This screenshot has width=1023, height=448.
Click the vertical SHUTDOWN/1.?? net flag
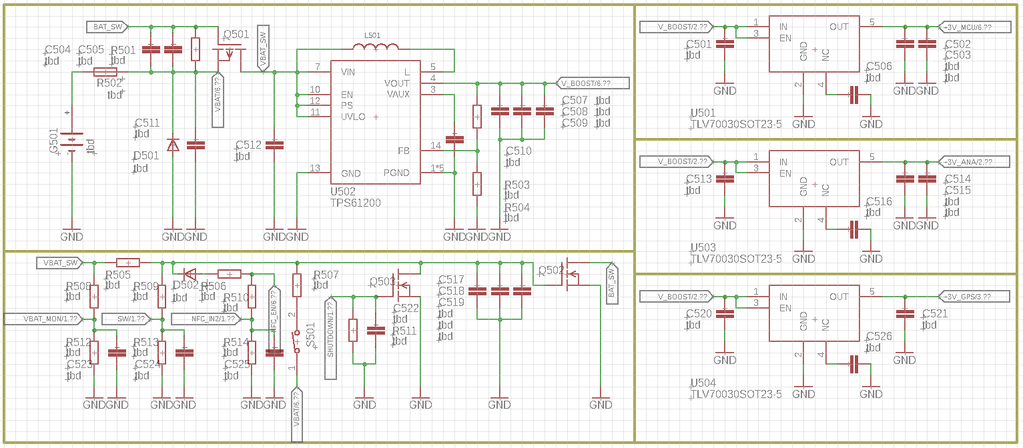330,339
